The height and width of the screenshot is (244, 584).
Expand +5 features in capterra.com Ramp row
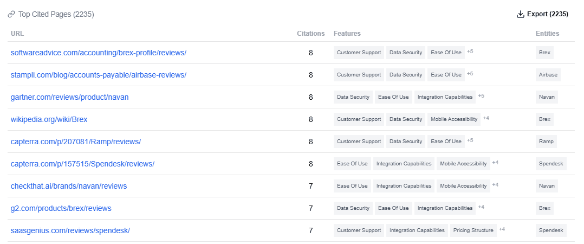pos(470,140)
